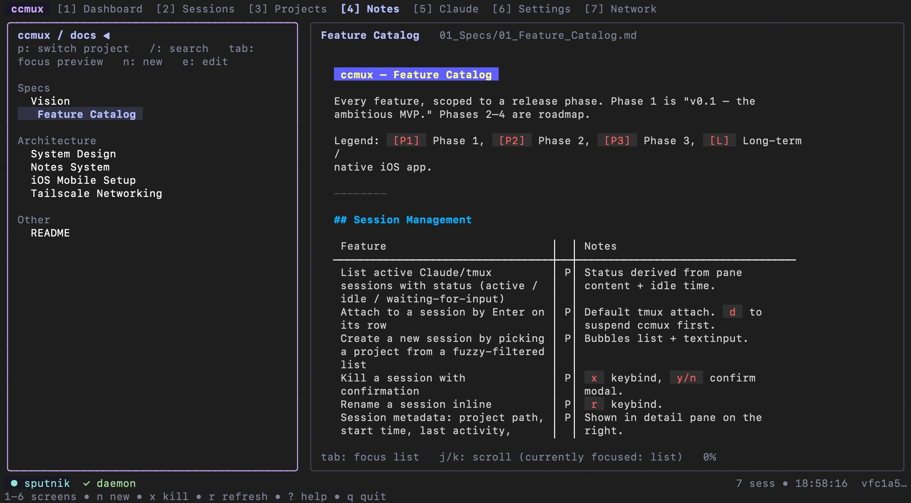Switch to the [1] Dashboard tab
Screen dimensions: 911x503
click(100, 9)
